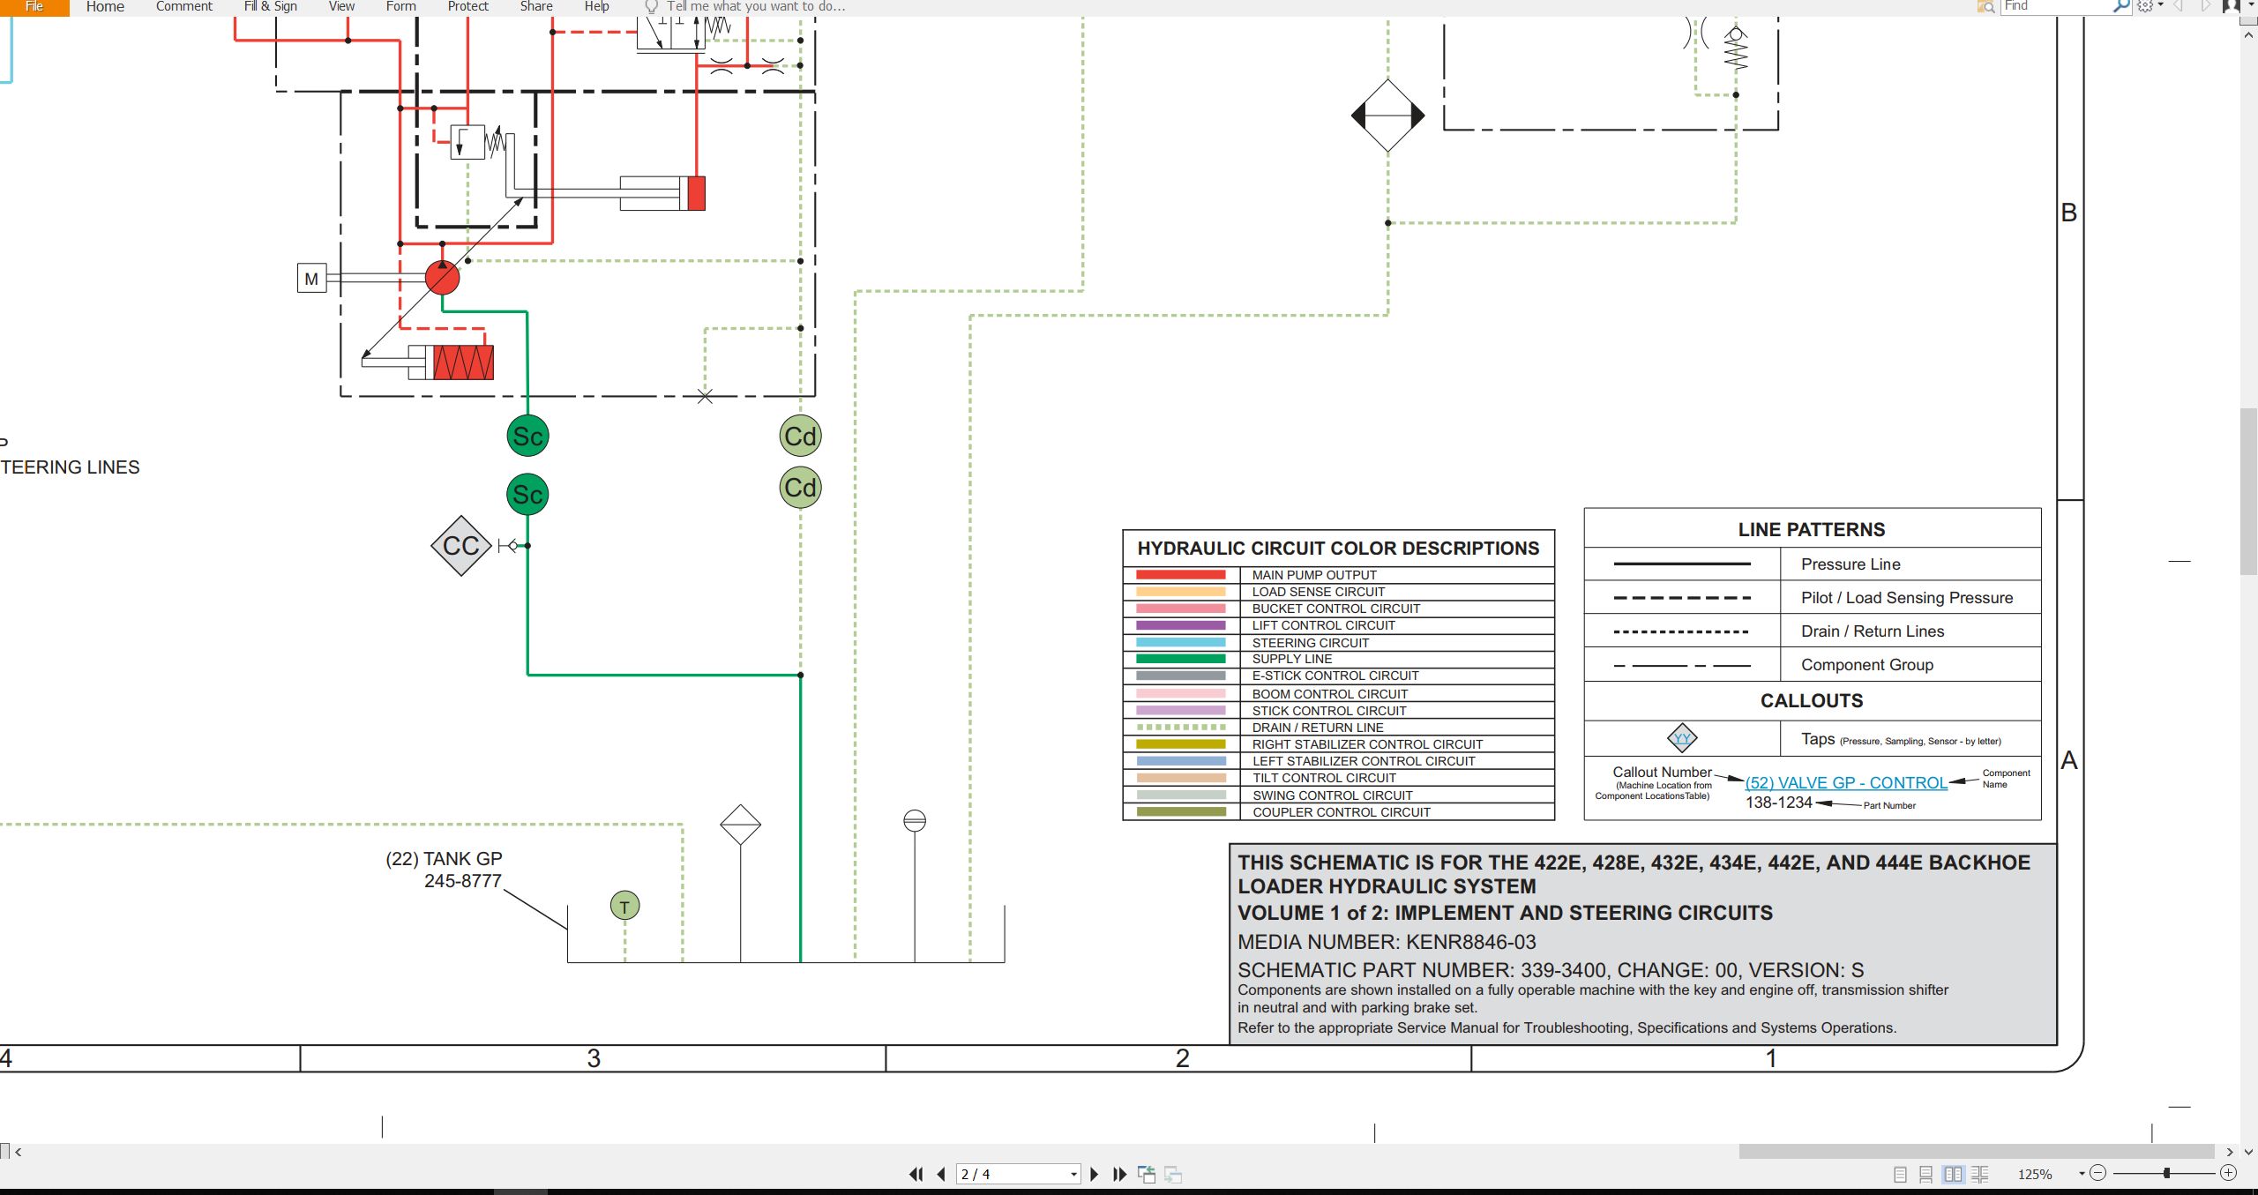Jump to the last page
Viewport: 2258px width, 1195px height.
(1119, 1174)
